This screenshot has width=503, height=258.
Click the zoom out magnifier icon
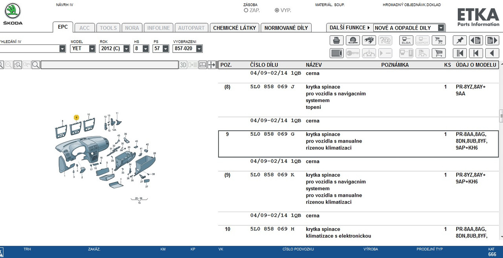click(9, 65)
